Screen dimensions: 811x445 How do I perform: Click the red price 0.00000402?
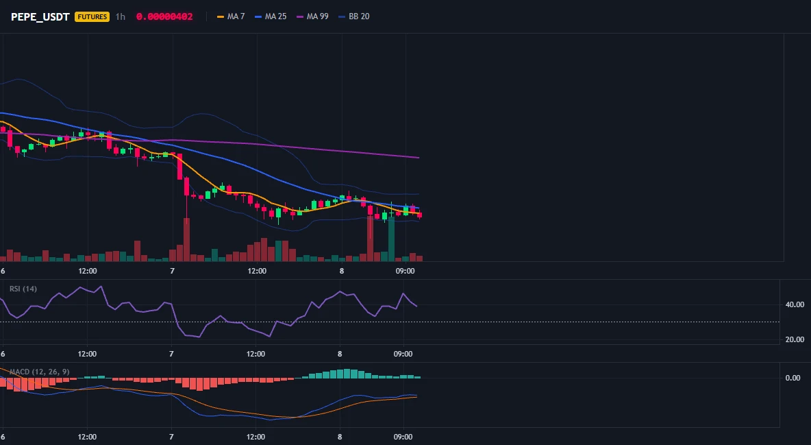[164, 16]
